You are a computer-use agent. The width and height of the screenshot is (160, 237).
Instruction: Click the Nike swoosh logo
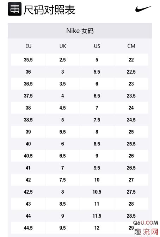143,9
